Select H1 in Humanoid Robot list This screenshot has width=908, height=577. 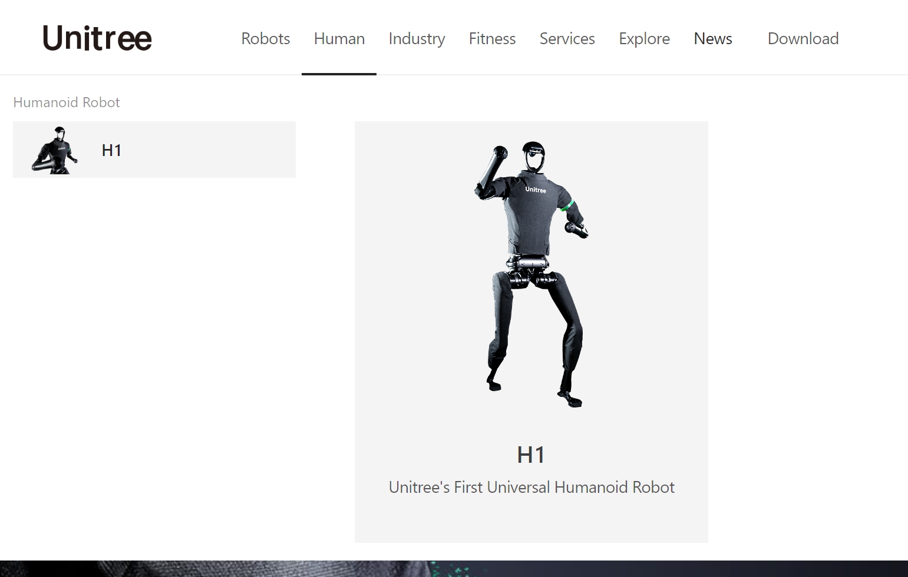(x=154, y=150)
